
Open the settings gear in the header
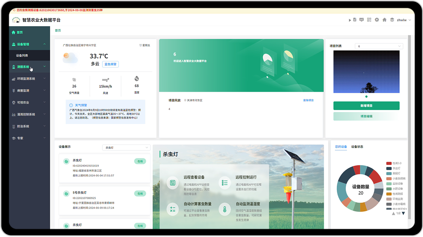377,19
